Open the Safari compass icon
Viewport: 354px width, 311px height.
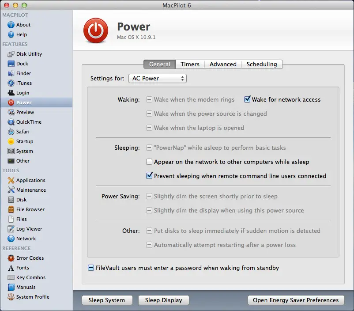tap(11, 132)
